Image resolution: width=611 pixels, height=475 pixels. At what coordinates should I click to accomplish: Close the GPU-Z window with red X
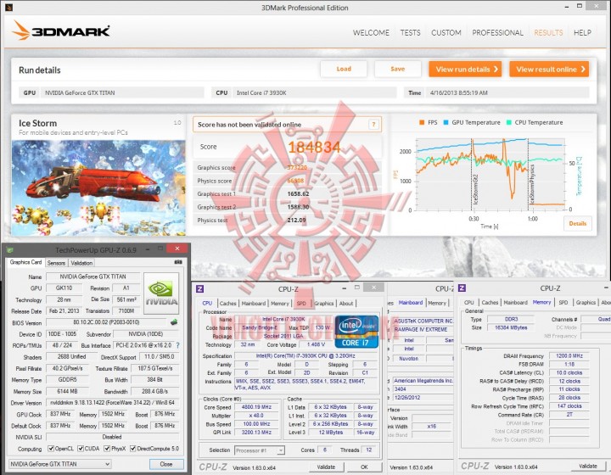pyautogui.click(x=177, y=249)
